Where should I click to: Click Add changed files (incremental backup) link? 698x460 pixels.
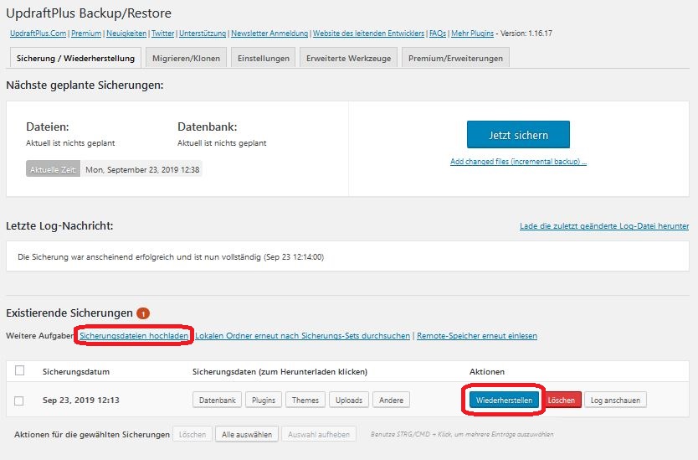[518, 162]
